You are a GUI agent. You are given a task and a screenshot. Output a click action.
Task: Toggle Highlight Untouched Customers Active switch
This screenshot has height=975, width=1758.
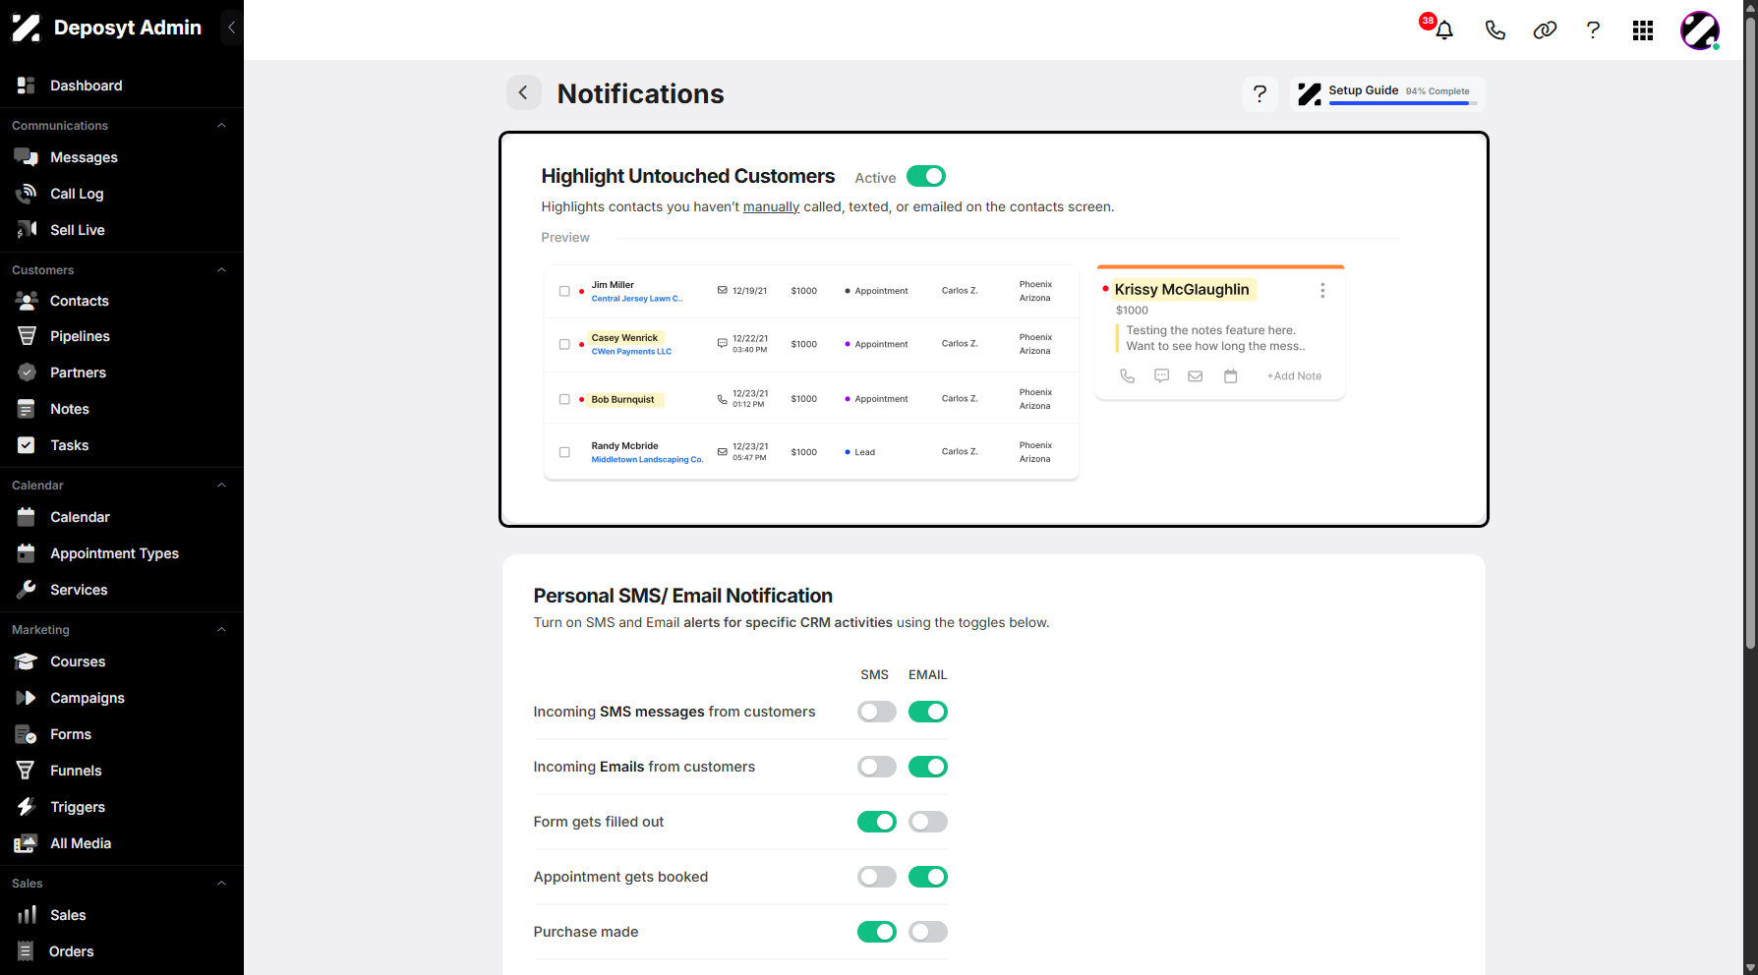pos(926,176)
